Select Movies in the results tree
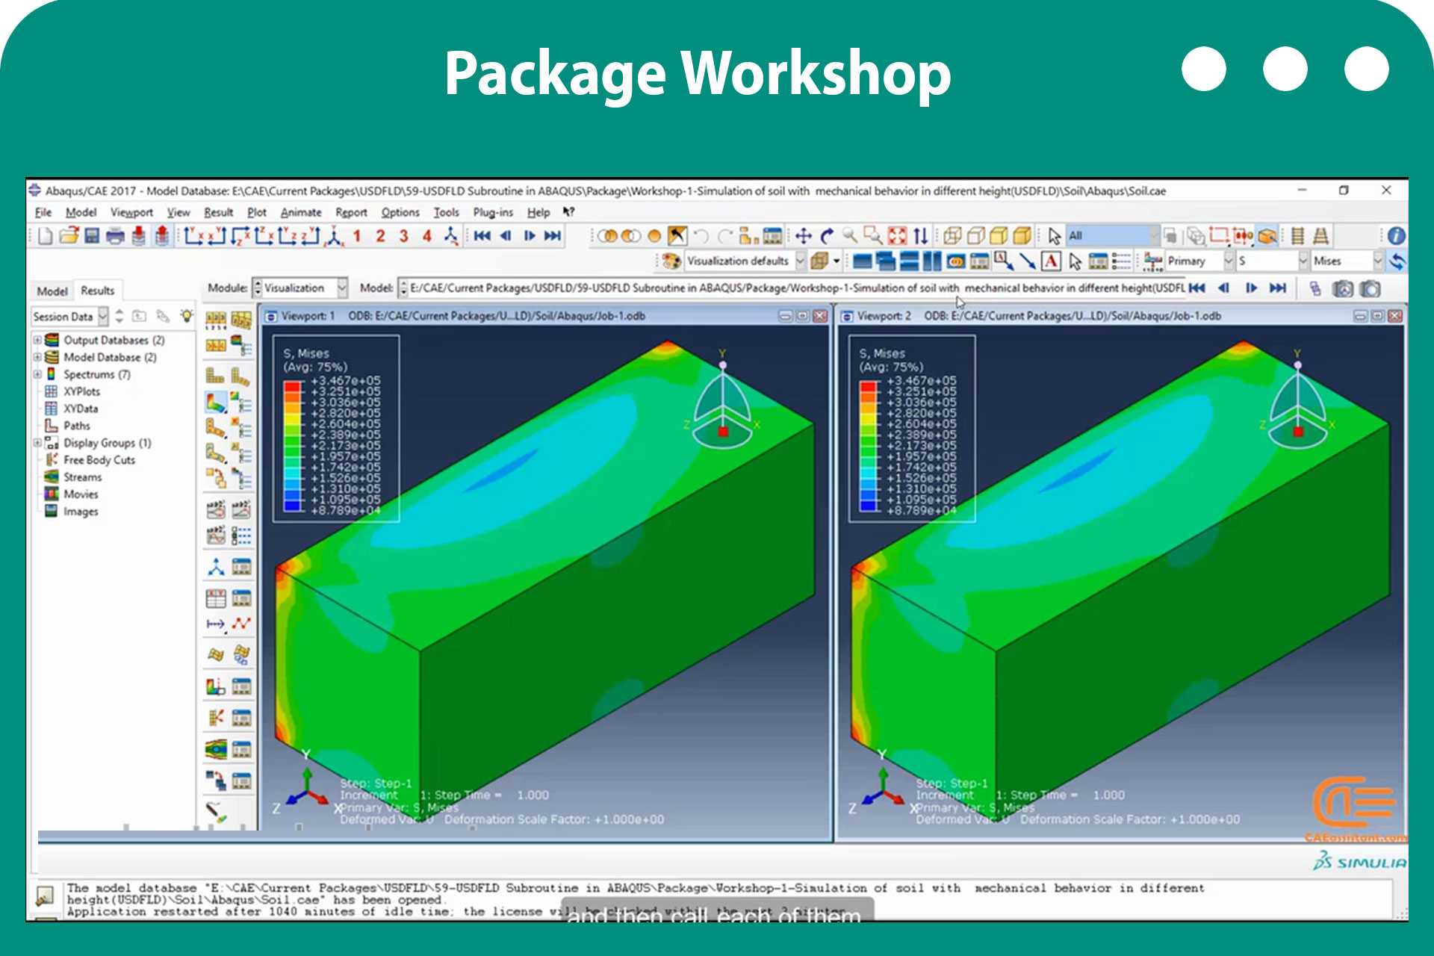This screenshot has height=956, width=1434. point(81,494)
